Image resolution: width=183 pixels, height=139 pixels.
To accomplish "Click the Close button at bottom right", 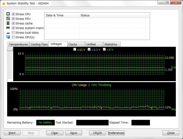I will pos(171,133).
